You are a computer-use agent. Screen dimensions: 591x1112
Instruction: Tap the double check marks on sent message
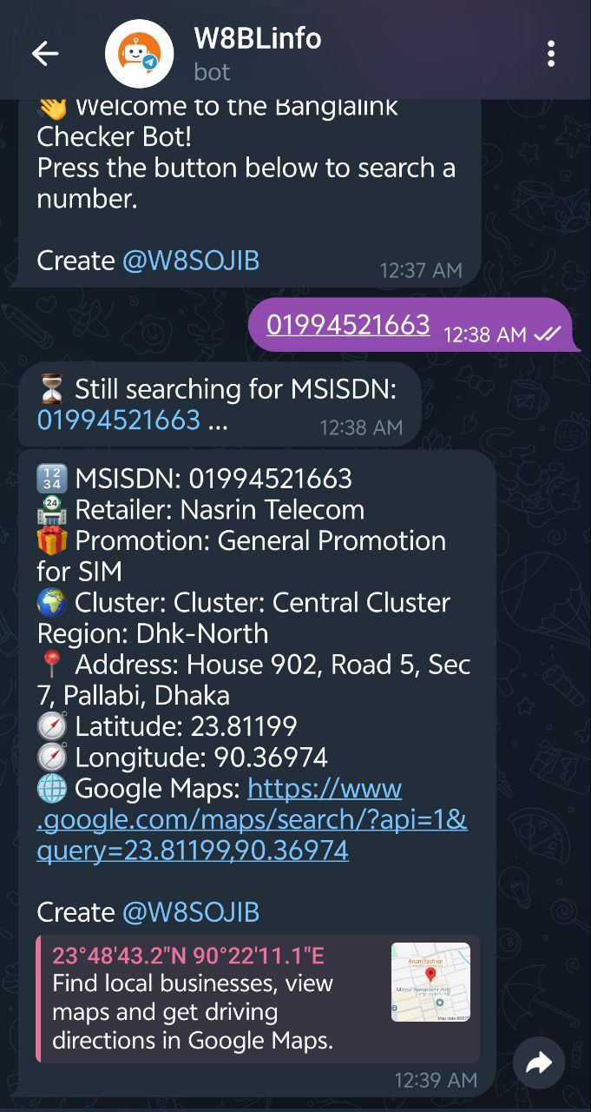point(548,334)
